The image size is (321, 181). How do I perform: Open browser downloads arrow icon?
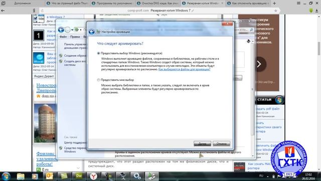[316, 11]
